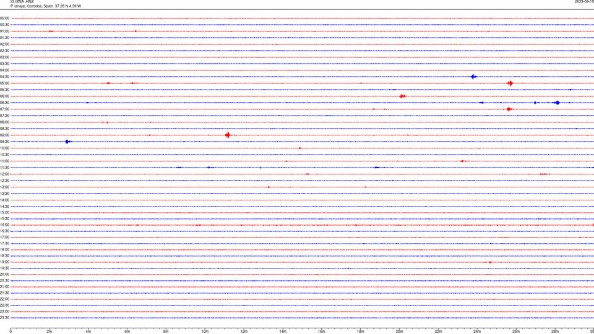The height and width of the screenshot is (334, 594).
Task: Click the 26m tick label on the axis
Action: tap(516, 332)
